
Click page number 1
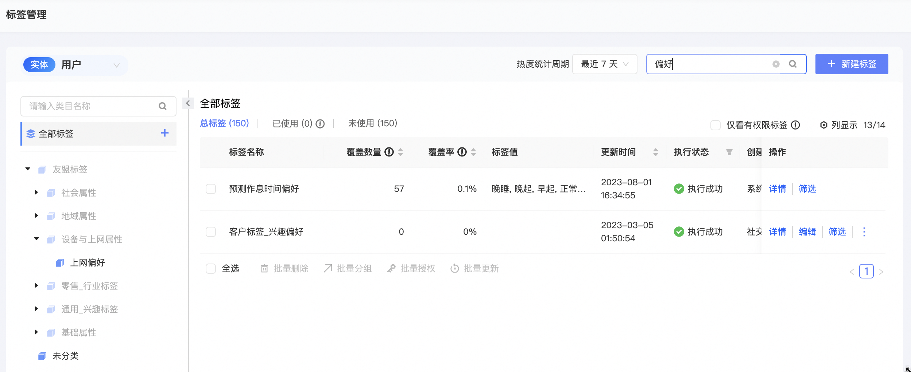pyautogui.click(x=866, y=271)
